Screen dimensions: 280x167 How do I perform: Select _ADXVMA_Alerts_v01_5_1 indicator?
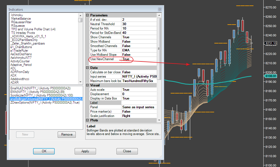[28, 36]
